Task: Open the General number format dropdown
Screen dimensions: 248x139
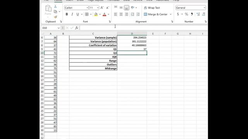Action: point(204,8)
